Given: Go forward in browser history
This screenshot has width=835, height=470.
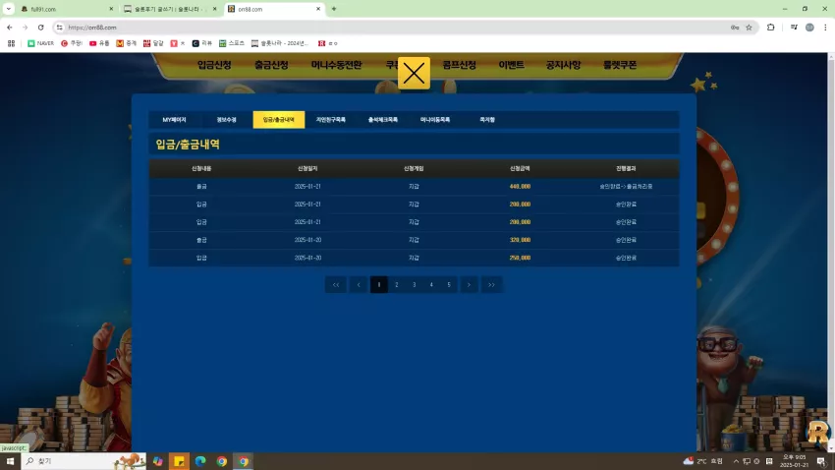Looking at the screenshot, I should [x=25, y=28].
